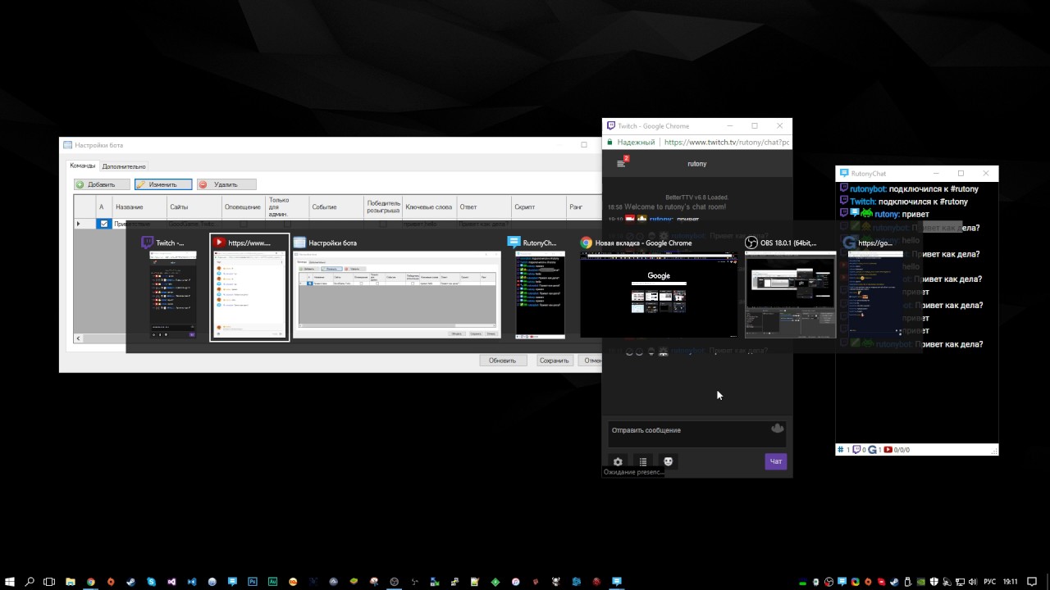Click the Twitch viewer count icon in RutonyChat

856,450
